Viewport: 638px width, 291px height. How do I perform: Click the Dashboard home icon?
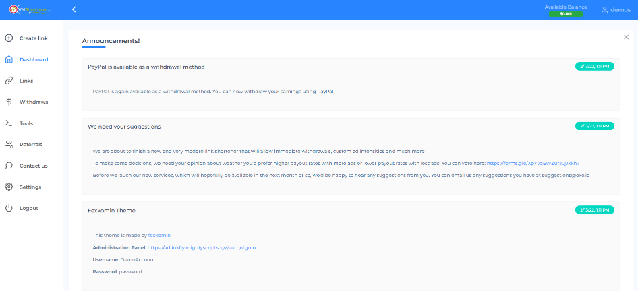9,59
